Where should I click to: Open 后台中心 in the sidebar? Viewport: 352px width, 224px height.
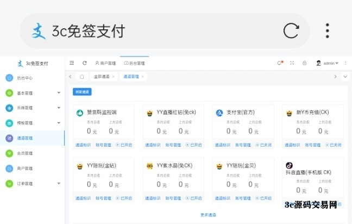[x=32, y=78]
